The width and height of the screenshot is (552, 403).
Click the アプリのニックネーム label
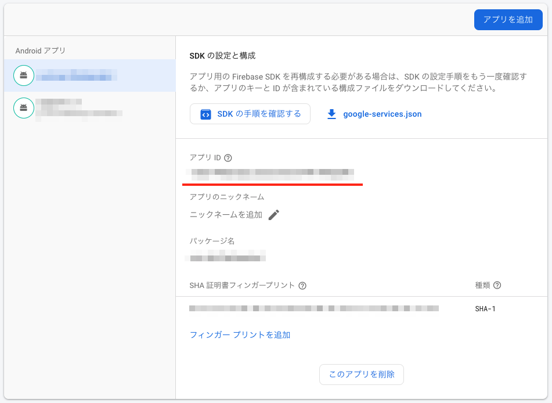click(227, 197)
